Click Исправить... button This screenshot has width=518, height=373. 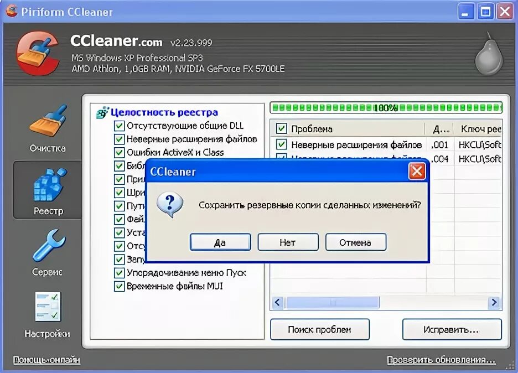(452, 329)
